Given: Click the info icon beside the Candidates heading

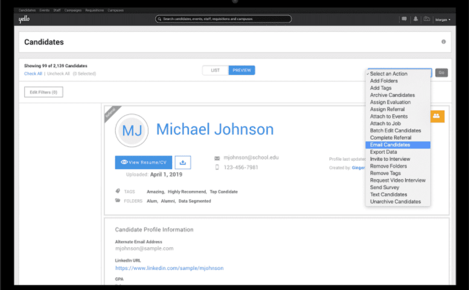Looking at the screenshot, I should (444, 42).
